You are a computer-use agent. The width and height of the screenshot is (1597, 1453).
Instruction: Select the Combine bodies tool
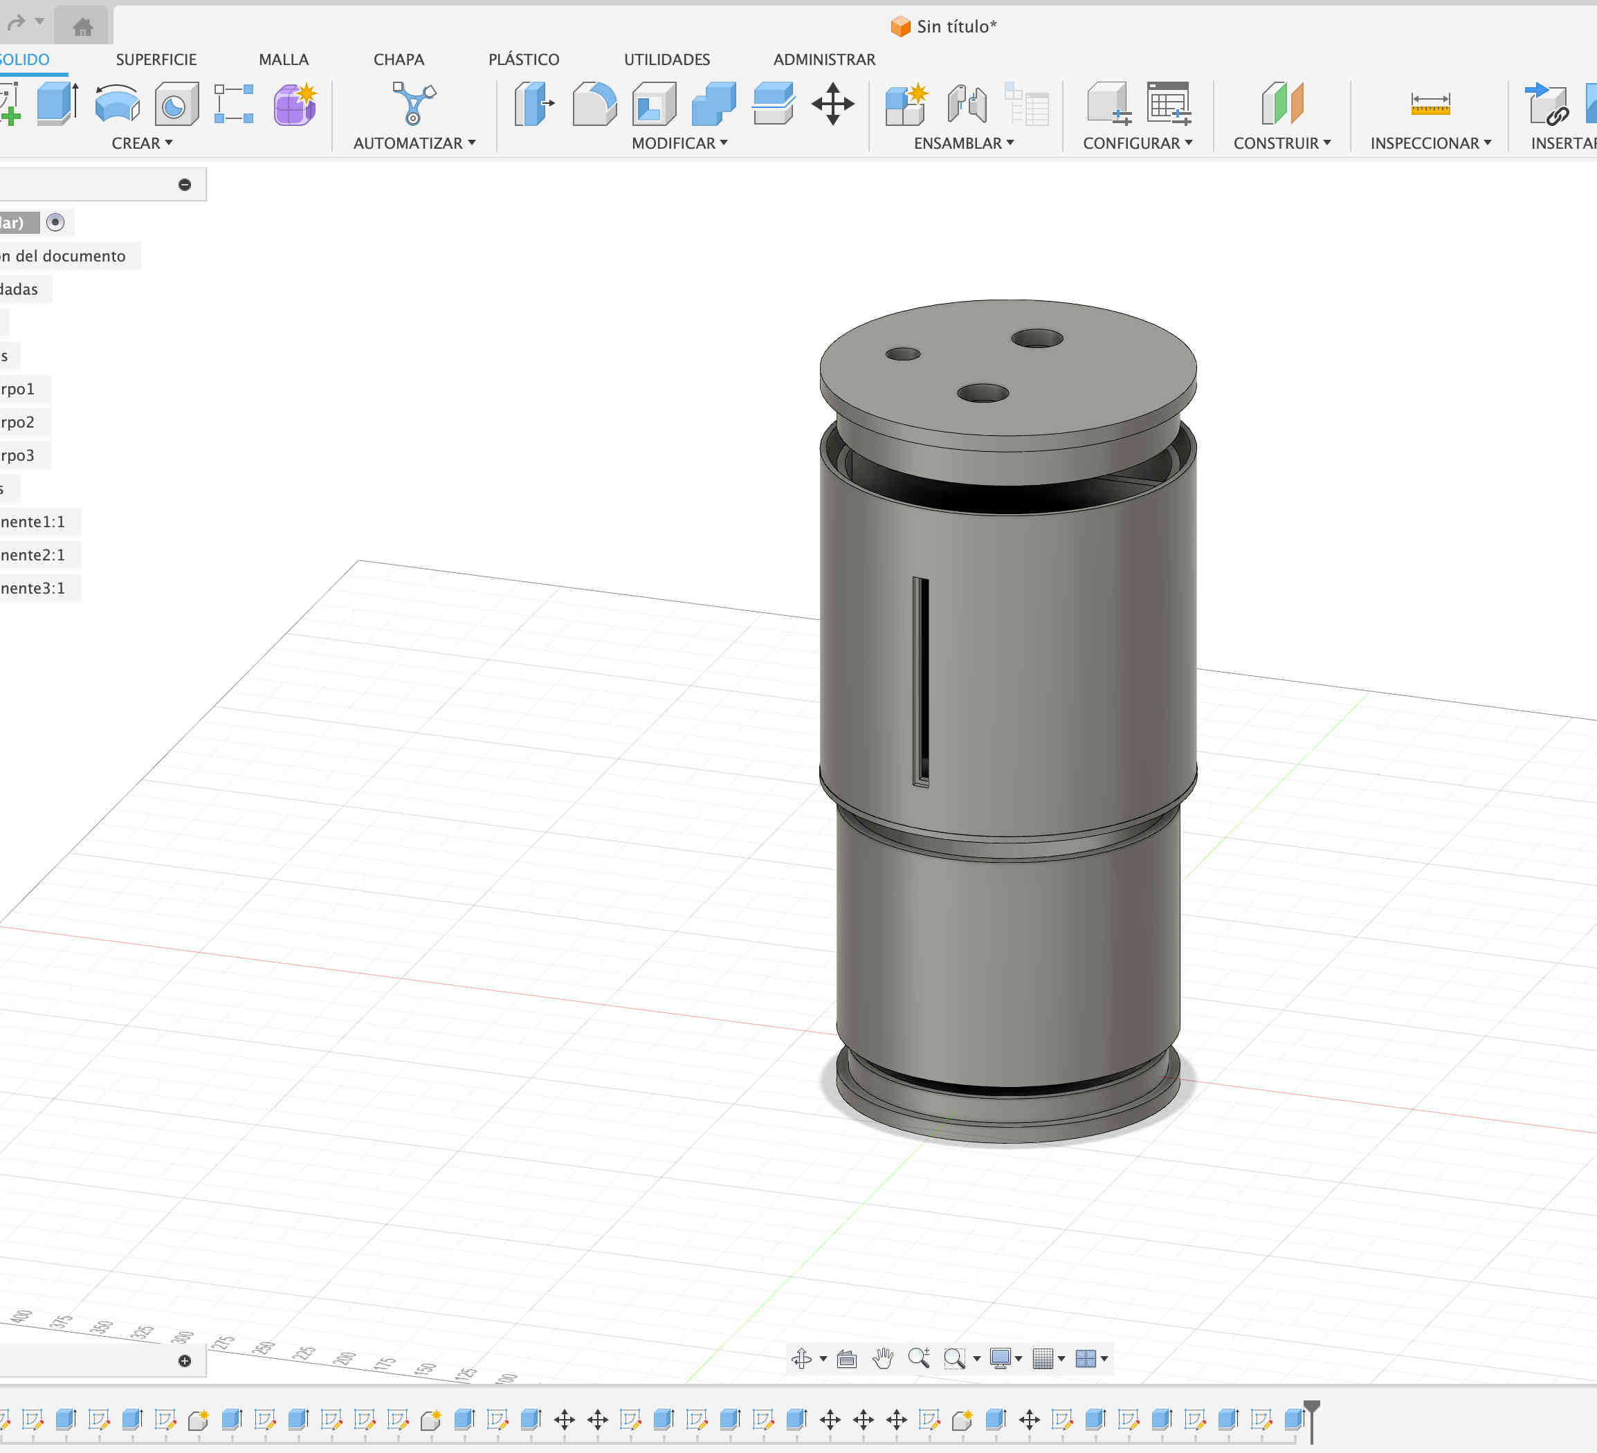[714, 104]
